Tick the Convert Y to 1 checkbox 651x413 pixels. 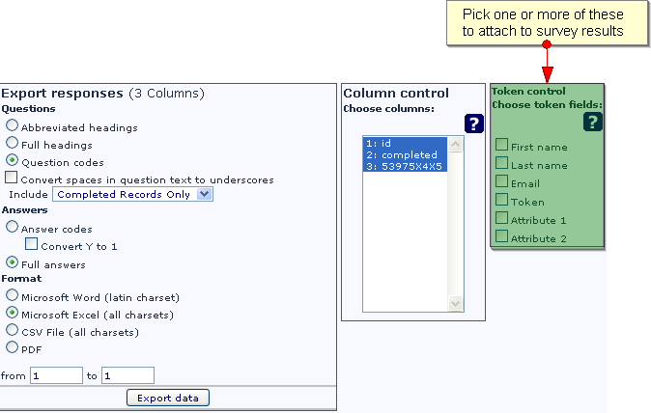coord(31,245)
